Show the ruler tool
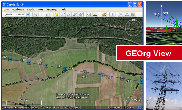 [x=112, y=14]
